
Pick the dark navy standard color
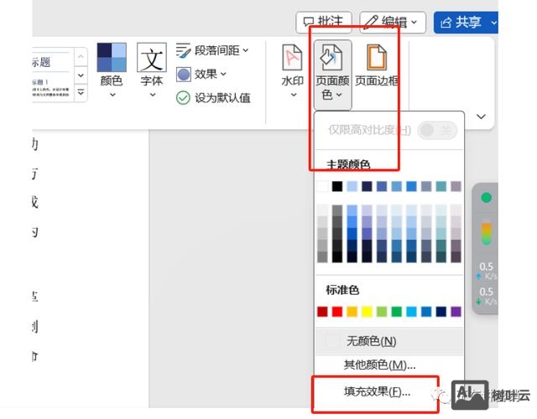pyautogui.click(x=441, y=312)
